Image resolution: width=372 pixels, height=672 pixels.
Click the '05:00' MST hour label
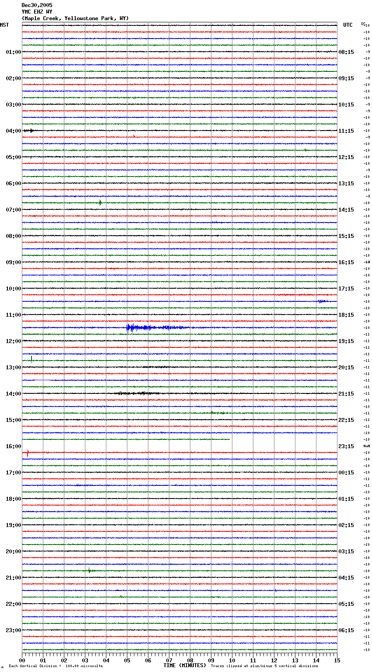[x=14, y=157]
